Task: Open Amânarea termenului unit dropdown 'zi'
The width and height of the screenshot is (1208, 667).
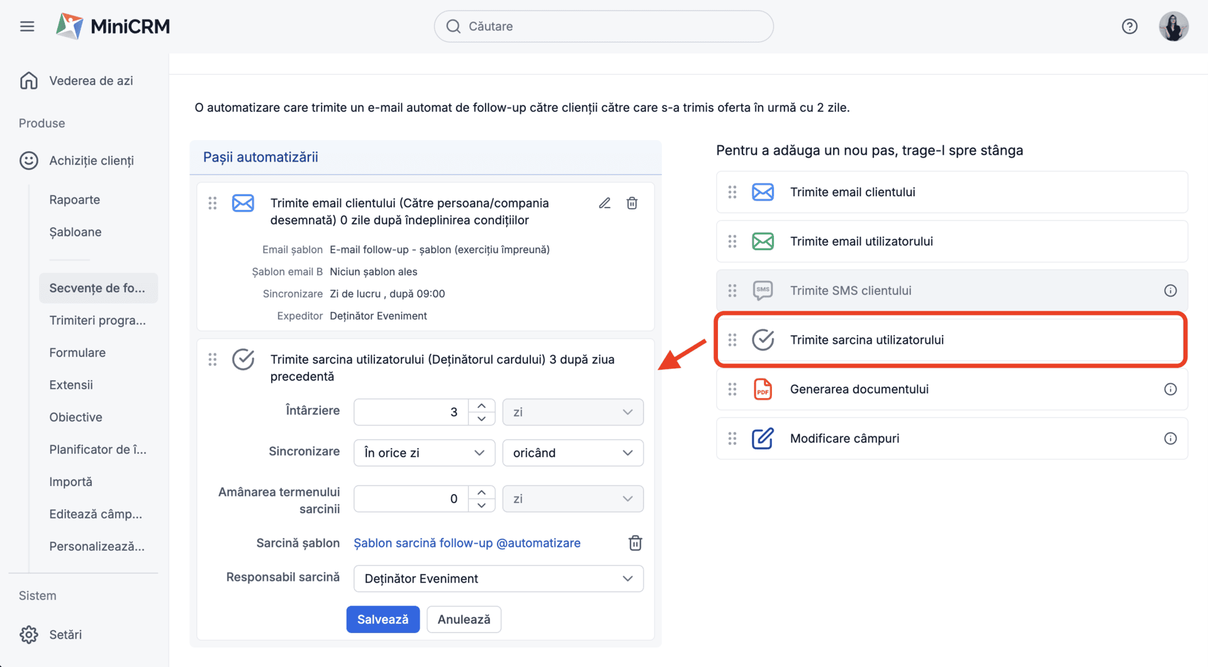Action: click(573, 499)
